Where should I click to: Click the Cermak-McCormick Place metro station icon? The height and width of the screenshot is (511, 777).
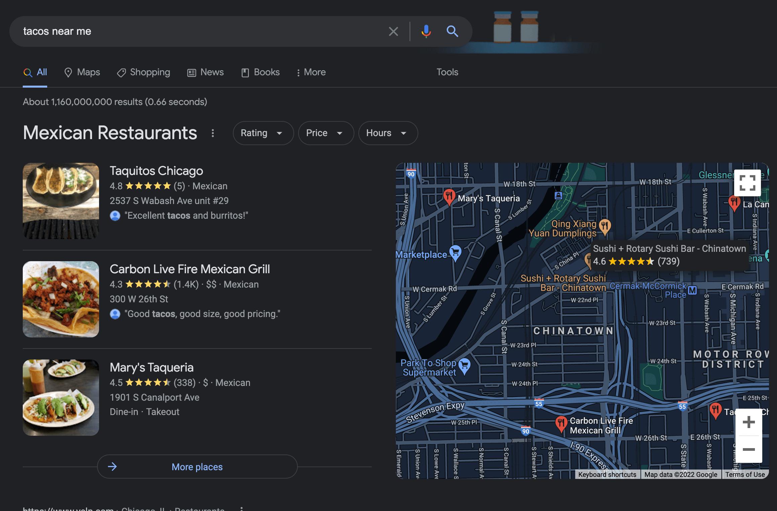pos(692,290)
